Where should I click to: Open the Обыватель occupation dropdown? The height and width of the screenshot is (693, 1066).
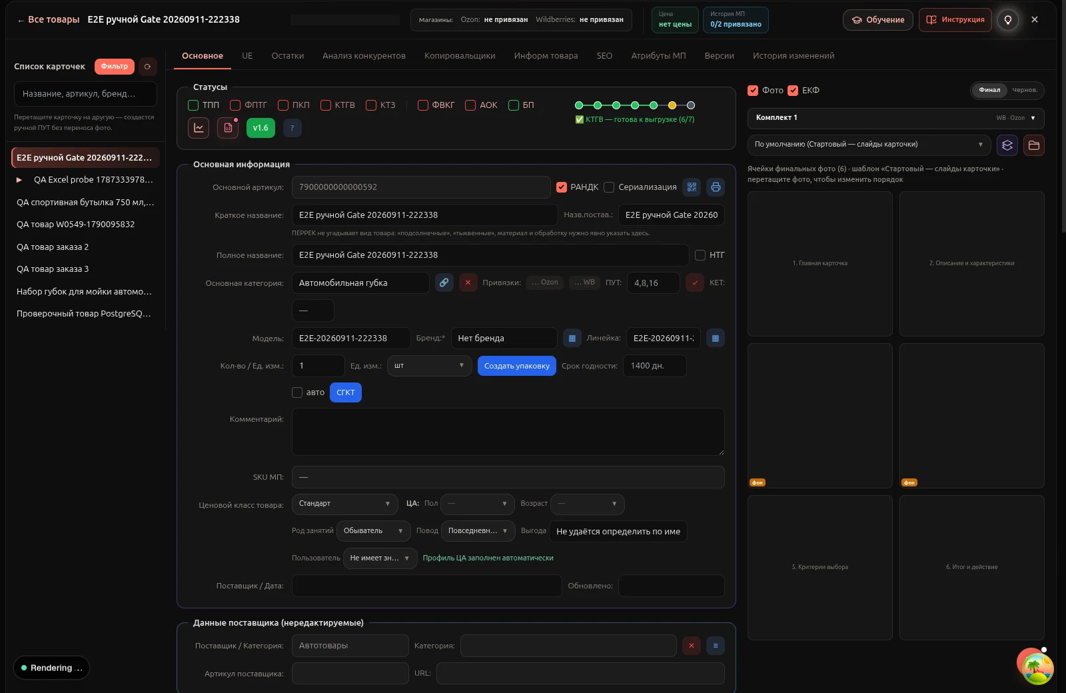(374, 531)
